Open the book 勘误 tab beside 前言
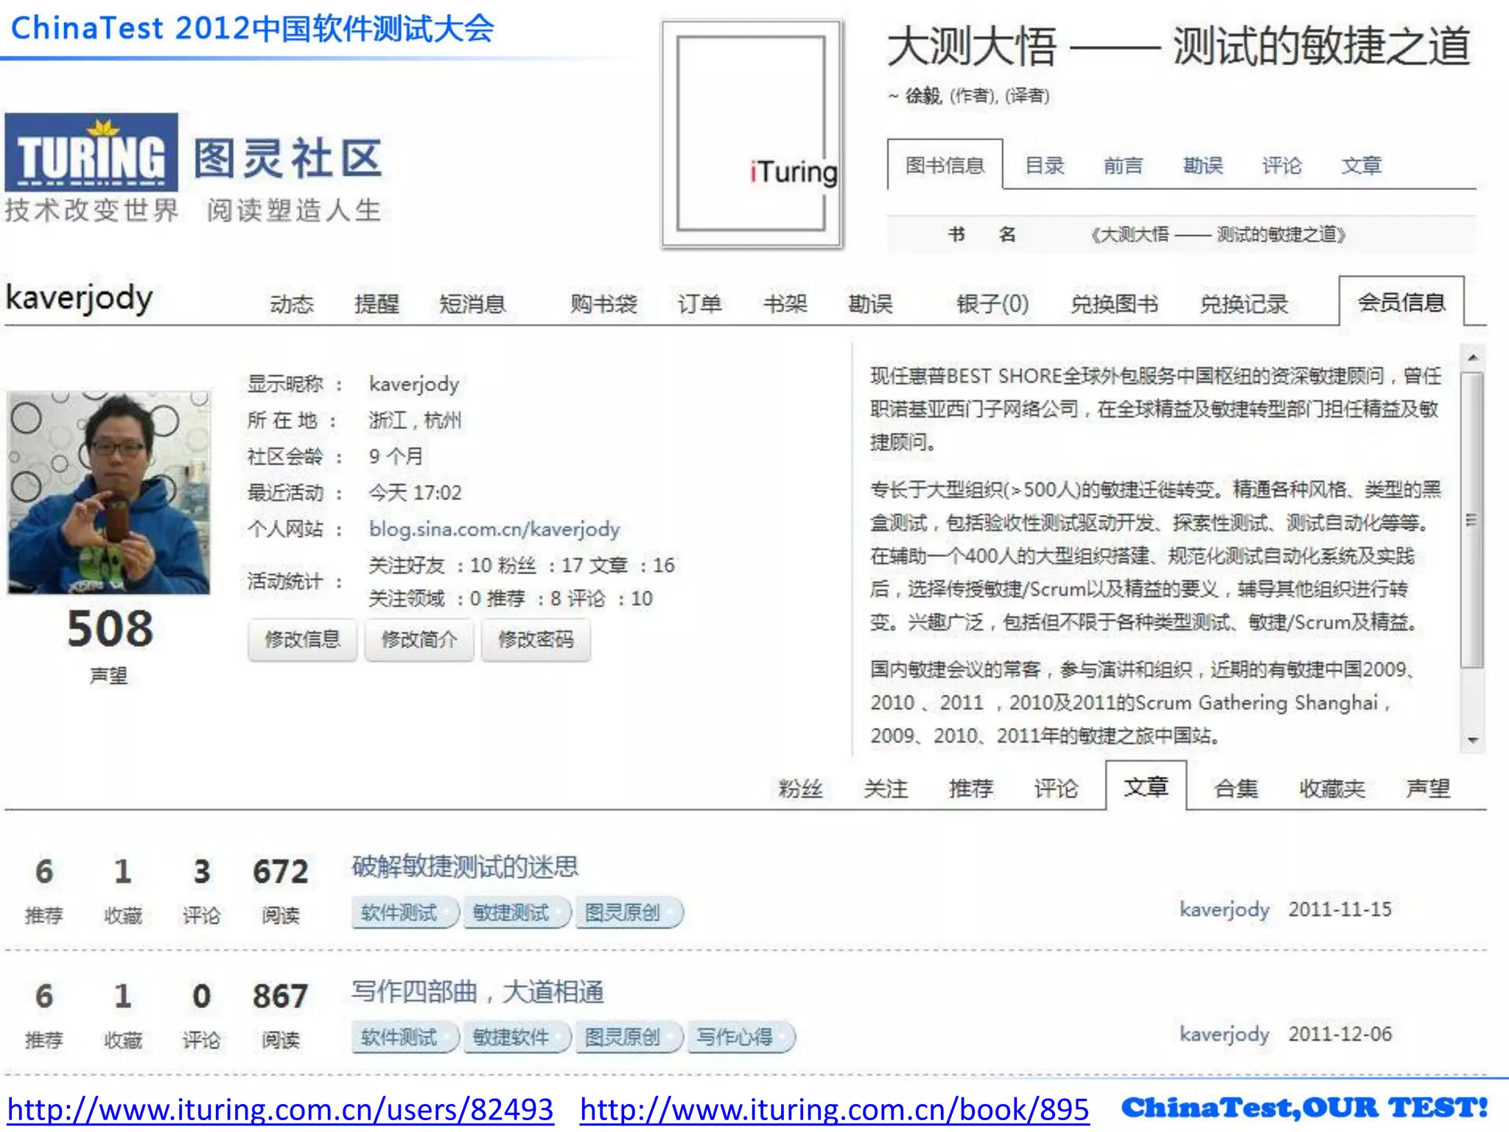The height and width of the screenshot is (1132, 1509). point(1203,165)
